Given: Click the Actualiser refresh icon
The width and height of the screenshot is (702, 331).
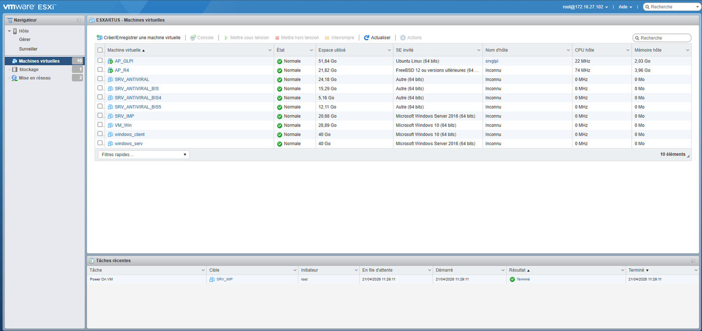Looking at the screenshot, I should pos(367,38).
